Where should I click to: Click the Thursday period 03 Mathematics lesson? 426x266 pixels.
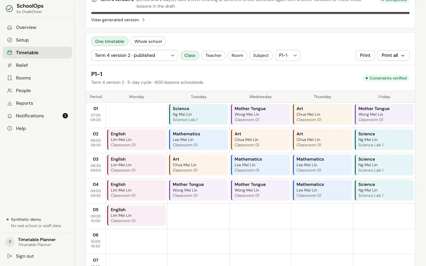tap(322, 165)
